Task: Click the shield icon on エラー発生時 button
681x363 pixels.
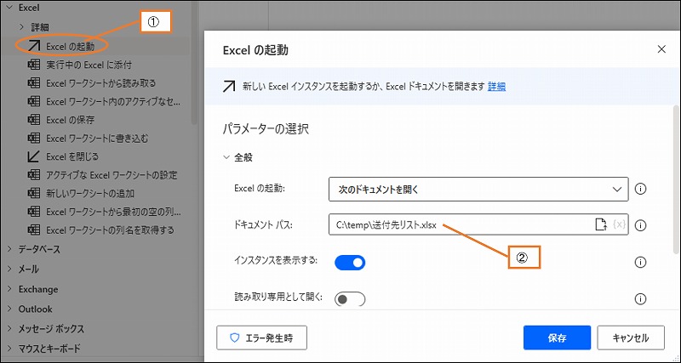Action: [235, 337]
